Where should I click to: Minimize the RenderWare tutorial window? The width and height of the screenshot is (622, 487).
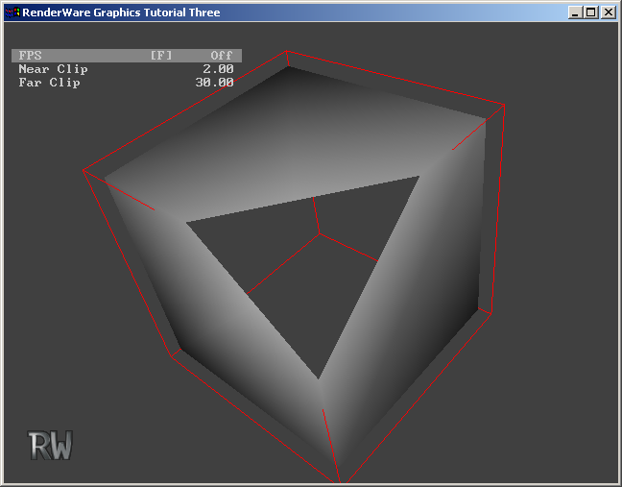click(x=575, y=12)
